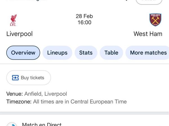Screen dimensions: 169x126
Task: Open the More matches tab
Action: point(148,53)
